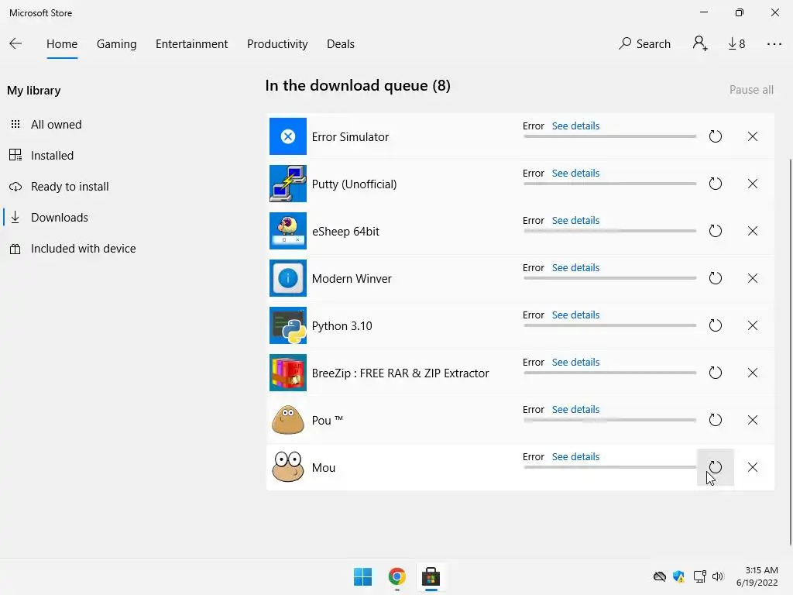Show apps Included with device

[83, 249]
